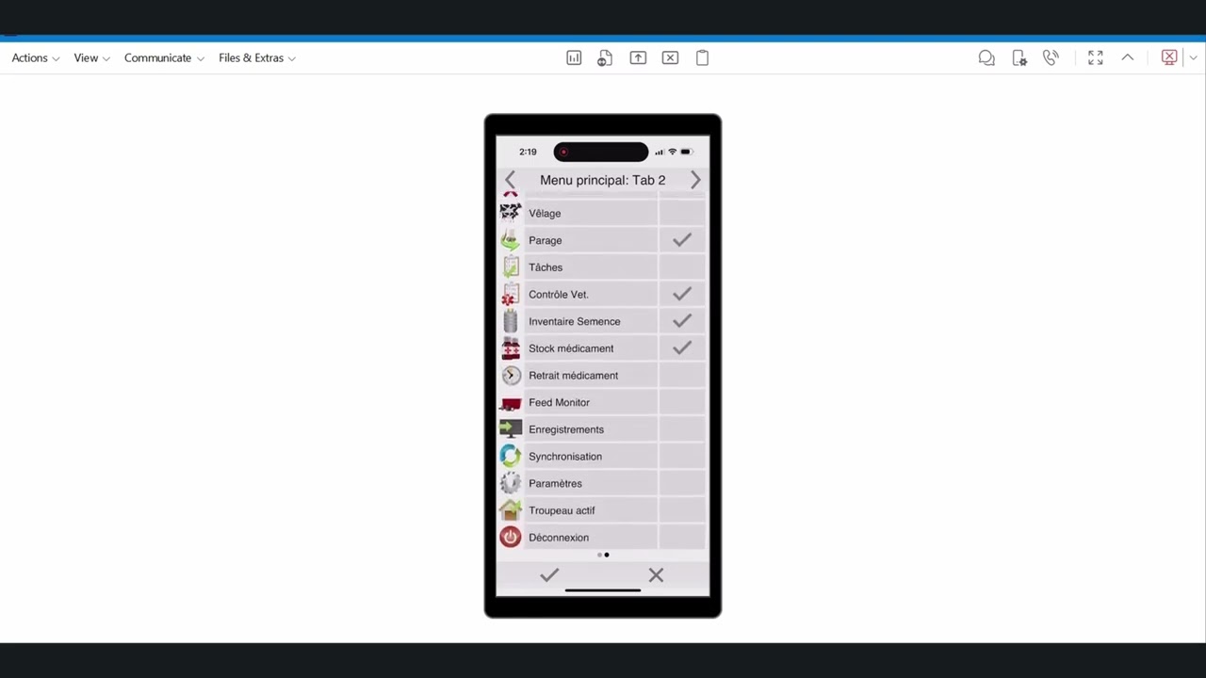Click the red end-session monitor icon
This screenshot has width=1206, height=678.
tap(1169, 57)
